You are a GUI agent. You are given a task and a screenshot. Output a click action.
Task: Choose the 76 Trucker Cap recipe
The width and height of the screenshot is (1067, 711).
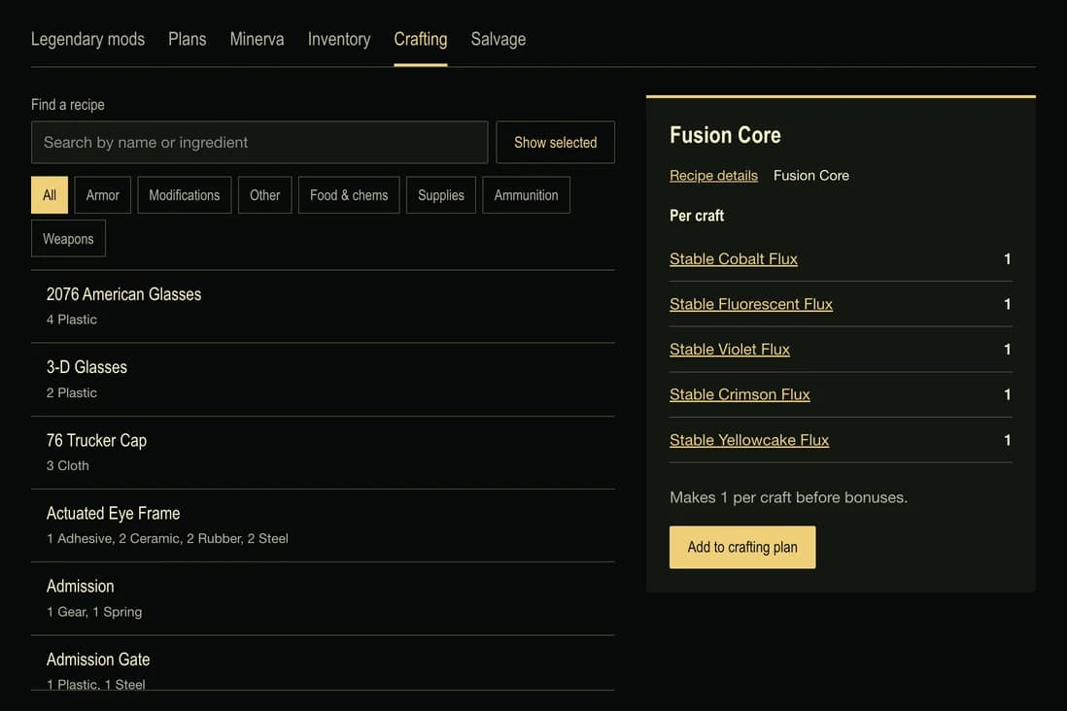click(323, 453)
